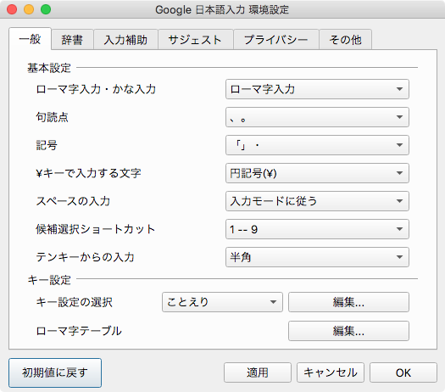Click the ローマ字テーブル label
The height and width of the screenshot is (392, 445).
pos(79,331)
